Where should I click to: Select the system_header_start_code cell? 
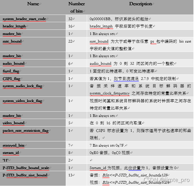[x=33, y=19]
